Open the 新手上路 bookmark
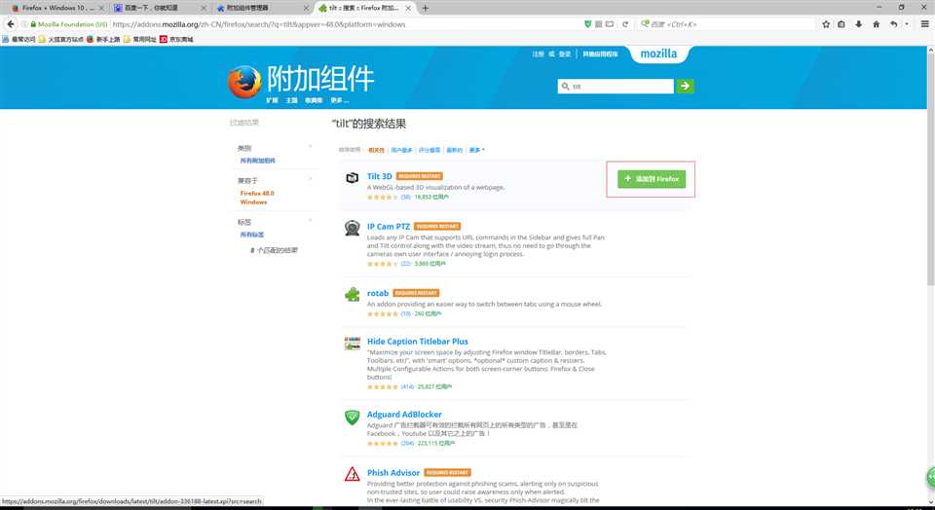935x510 pixels. 103,39
